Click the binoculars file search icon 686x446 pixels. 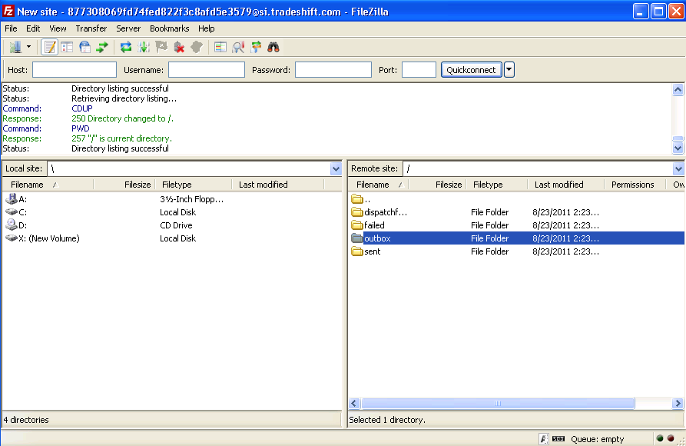tap(273, 47)
